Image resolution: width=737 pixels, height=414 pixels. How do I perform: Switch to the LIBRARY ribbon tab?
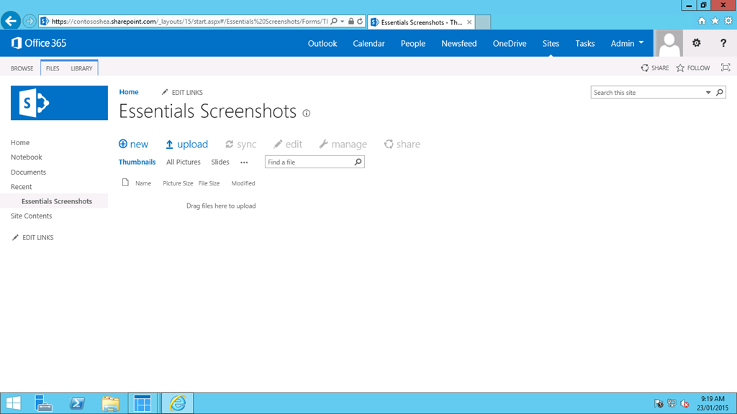[81, 68]
